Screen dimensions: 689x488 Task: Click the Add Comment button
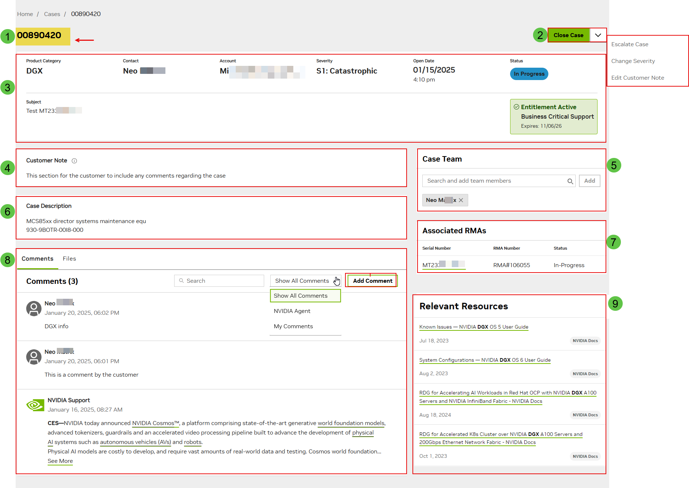[372, 281]
